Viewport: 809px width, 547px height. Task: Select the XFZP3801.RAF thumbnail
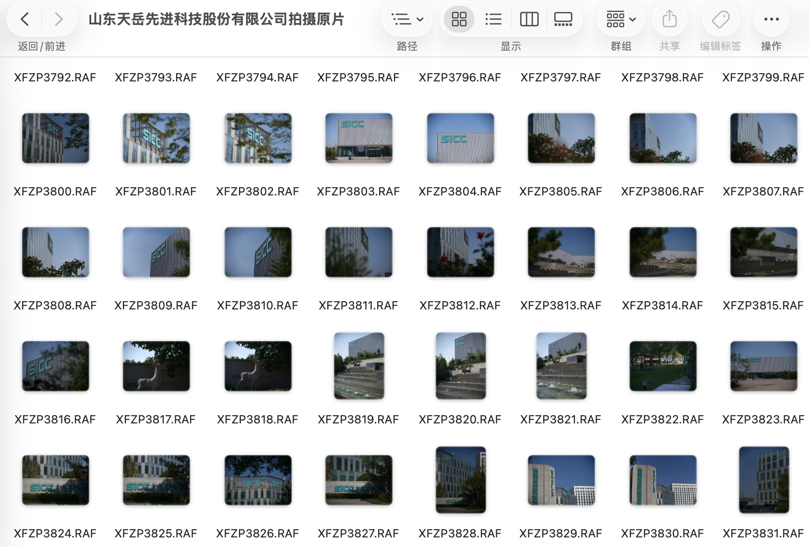click(156, 138)
